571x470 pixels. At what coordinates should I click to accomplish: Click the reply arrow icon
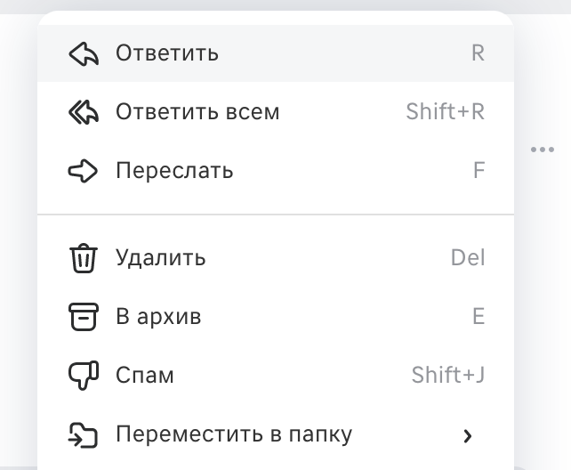pos(84,53)
